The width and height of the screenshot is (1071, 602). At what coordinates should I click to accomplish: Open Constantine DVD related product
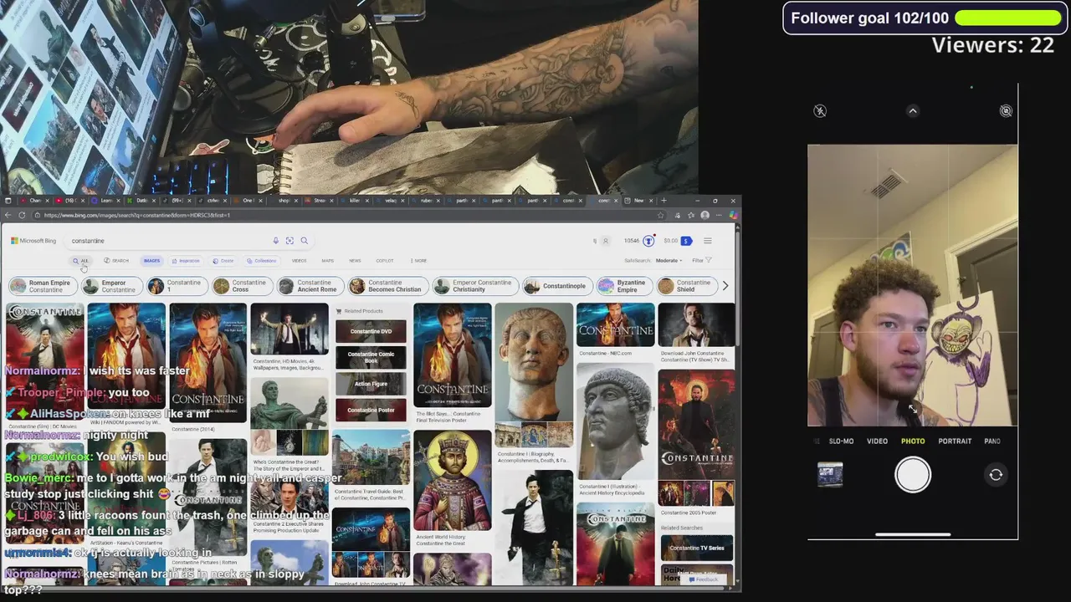(371, 331)
